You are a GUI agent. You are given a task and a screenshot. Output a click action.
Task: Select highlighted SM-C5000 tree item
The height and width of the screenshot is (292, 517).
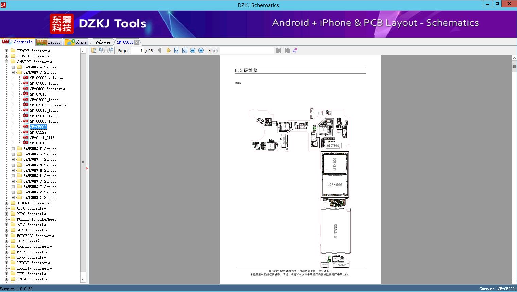tap(38, 127)
